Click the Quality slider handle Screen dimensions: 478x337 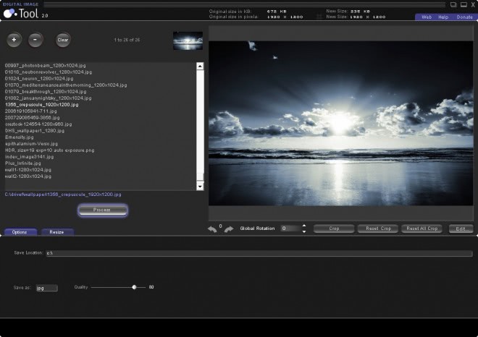point(134,287)
